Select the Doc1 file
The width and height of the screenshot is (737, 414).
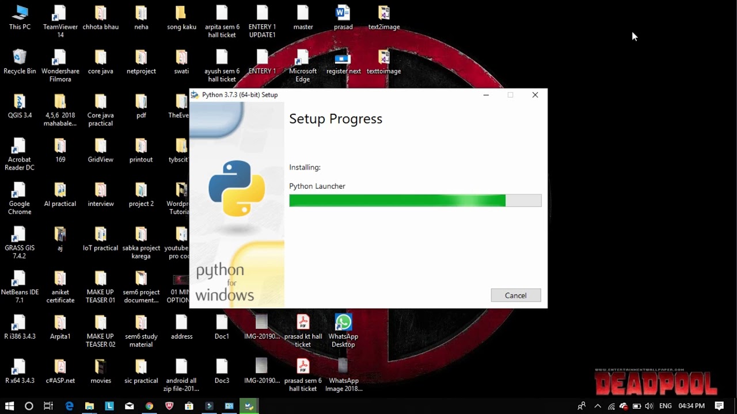click(x=222, y=327)
